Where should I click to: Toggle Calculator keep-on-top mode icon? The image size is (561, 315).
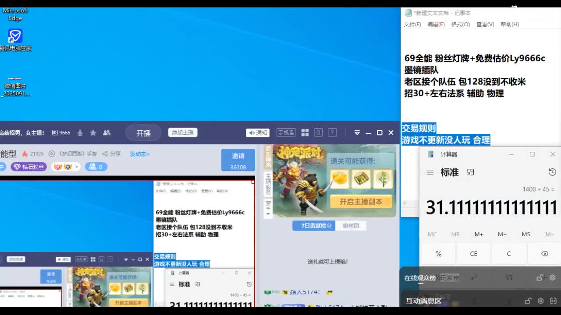471,172
